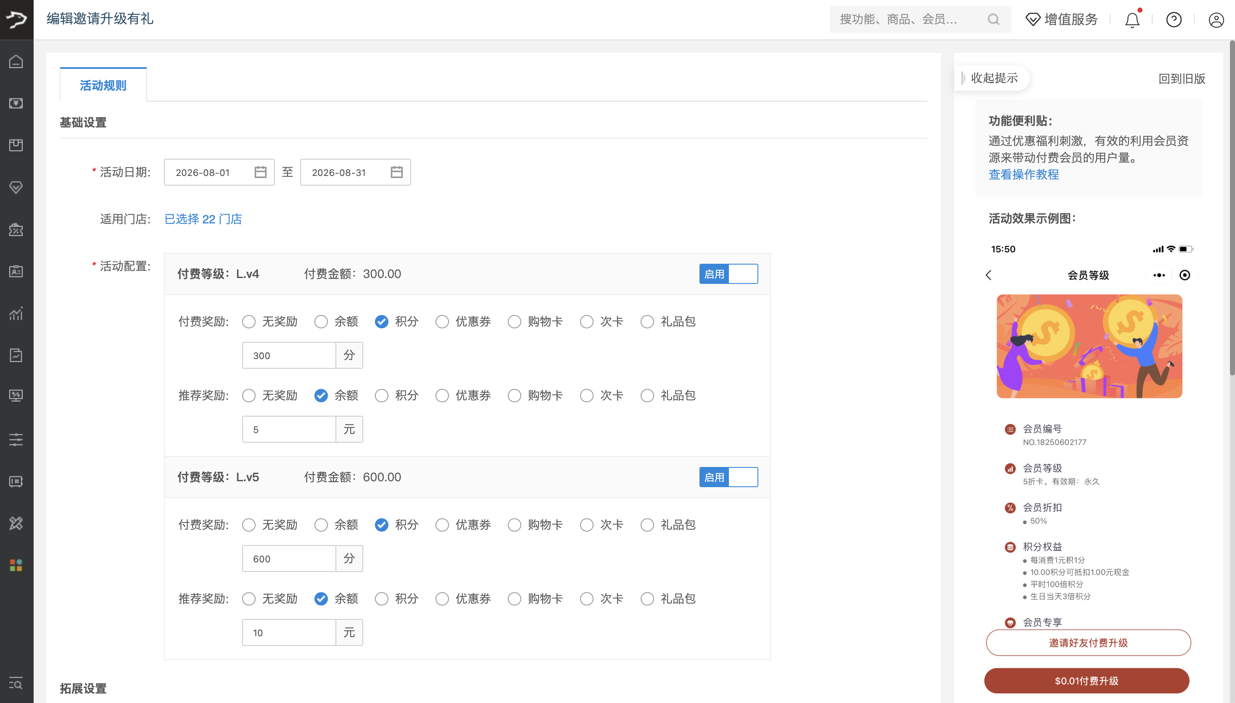Viewport: 1235px width, 703px height.
Task: Open the bar chart trend icon in sidebar
Action: (x=16, y=313)
